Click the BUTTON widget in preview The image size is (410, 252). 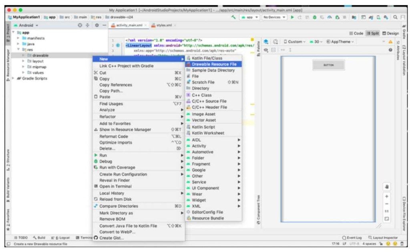coord(328,65)
